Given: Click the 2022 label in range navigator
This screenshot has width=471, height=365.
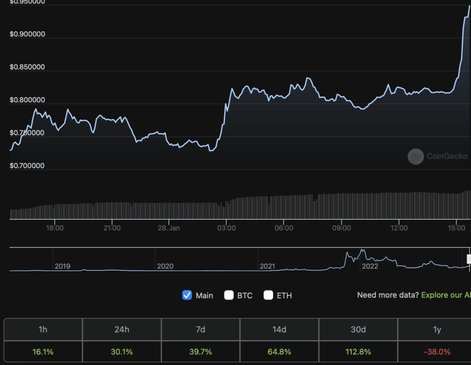Looking at the screenshot, I should tap(370, 266).
